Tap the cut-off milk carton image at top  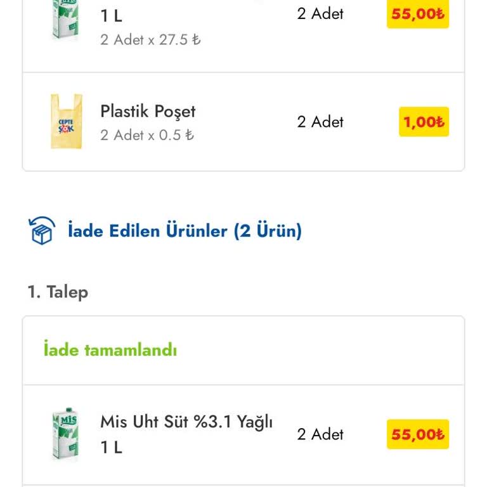point(65,19)
